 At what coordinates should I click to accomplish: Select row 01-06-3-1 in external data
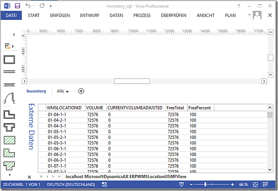pyautogui.click(x=152, y=160)
